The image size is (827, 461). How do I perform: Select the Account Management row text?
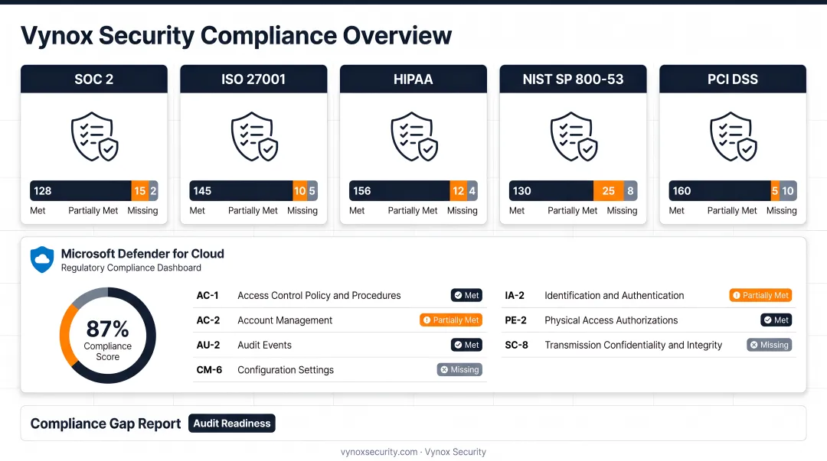coord(285,320)
